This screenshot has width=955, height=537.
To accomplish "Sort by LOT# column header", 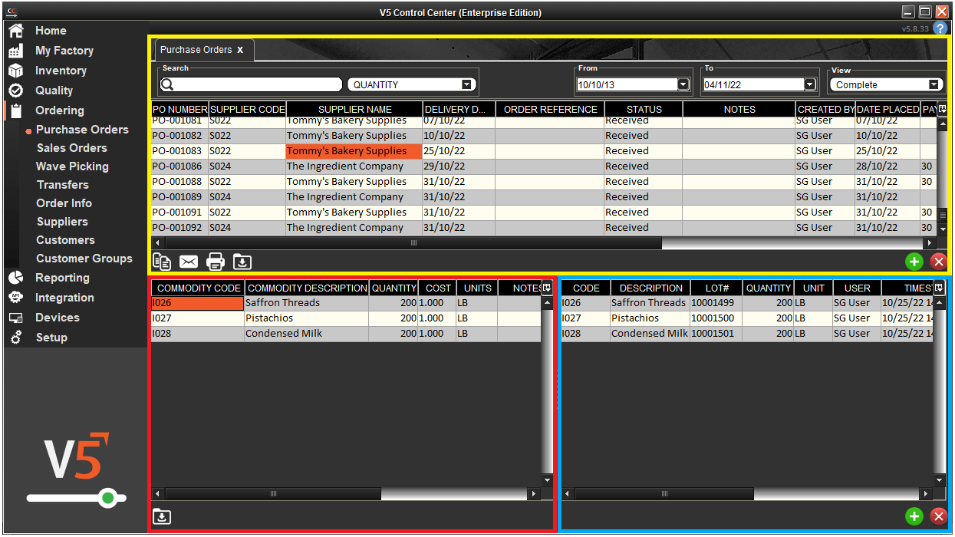I will click(x=716, y=288).
